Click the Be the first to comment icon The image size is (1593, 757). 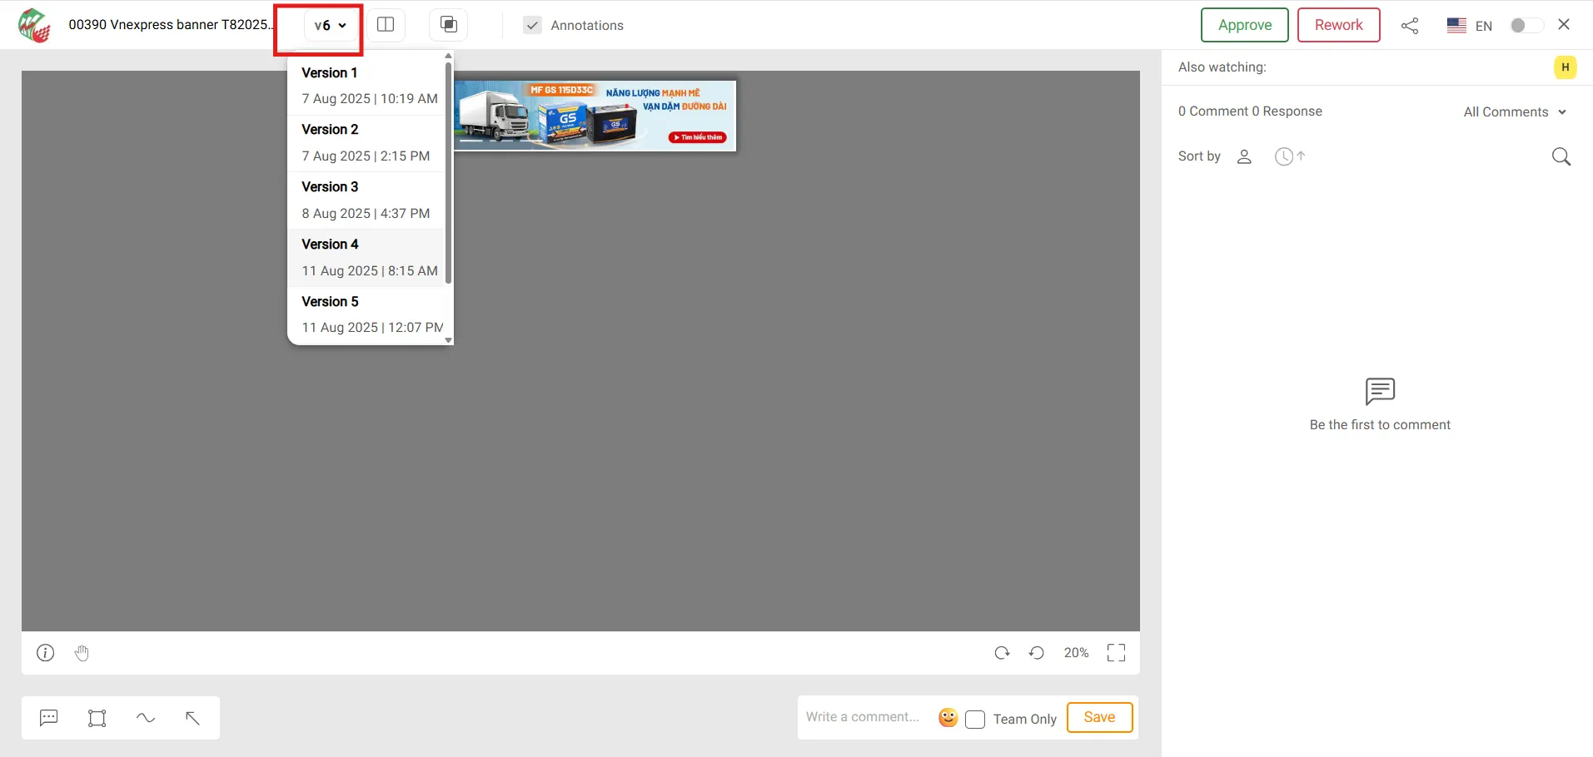coord(1380,391)
